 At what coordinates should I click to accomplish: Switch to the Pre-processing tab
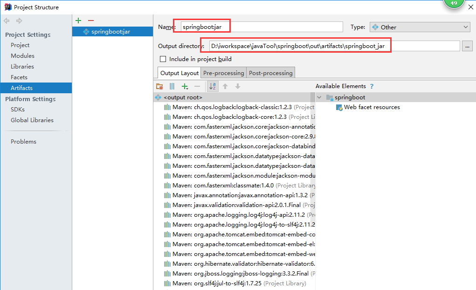click(223, 73)
